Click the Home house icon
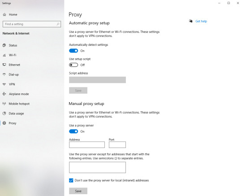 [4, 14]
